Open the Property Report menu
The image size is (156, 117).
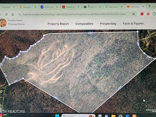[58, 24]
